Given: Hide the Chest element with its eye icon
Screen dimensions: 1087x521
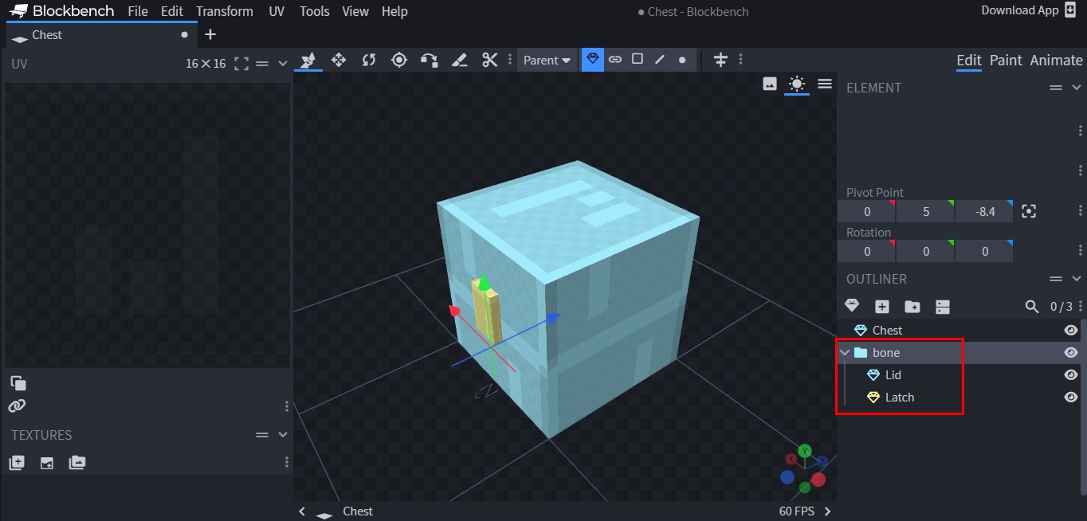Looking at the screenshot, I should pos(1071,331).
